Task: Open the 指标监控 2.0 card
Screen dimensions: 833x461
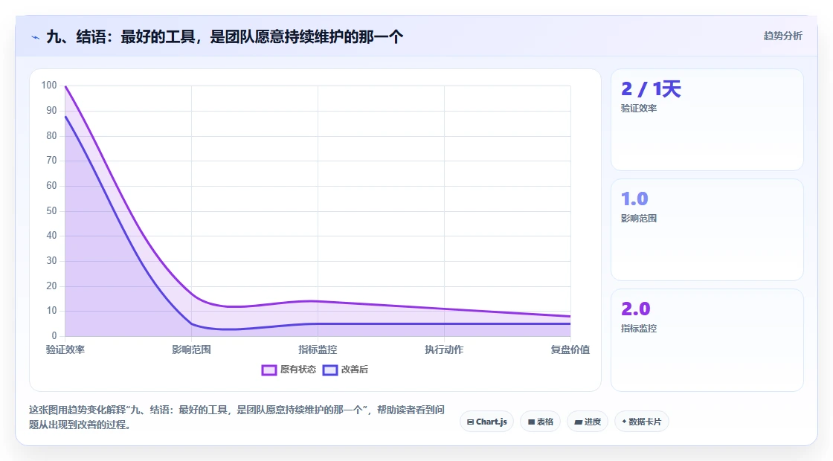Action: [x=707, y=340]
